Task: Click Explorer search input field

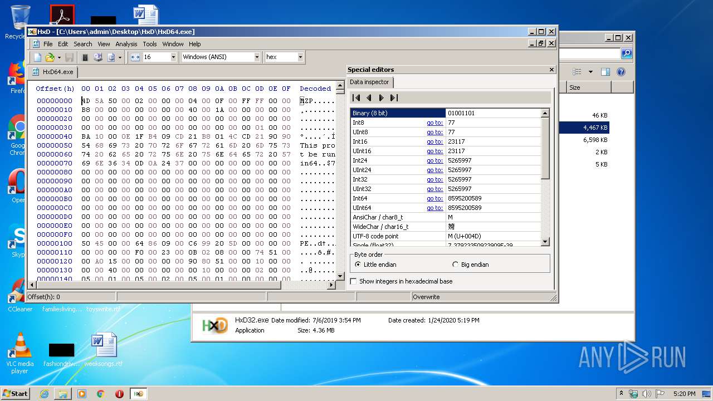Action: (589, 53)
